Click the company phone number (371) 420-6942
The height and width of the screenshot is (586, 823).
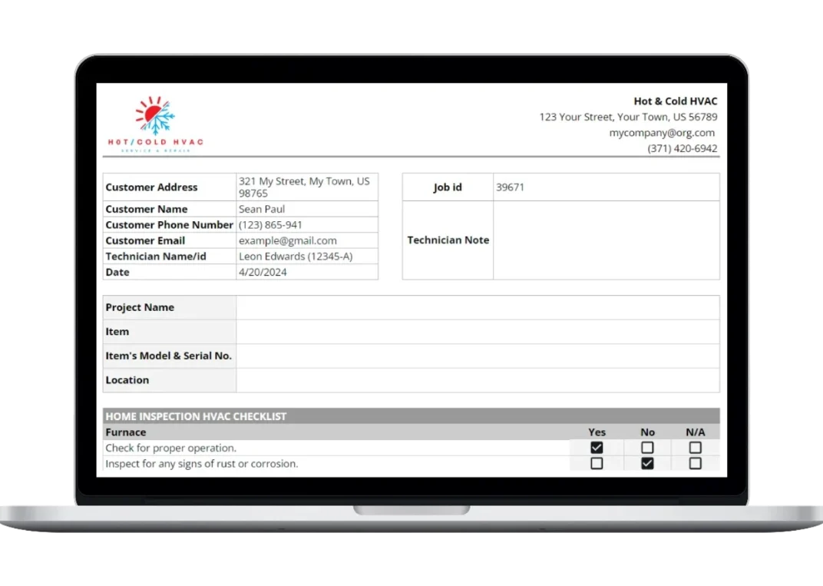pos(682,148)
